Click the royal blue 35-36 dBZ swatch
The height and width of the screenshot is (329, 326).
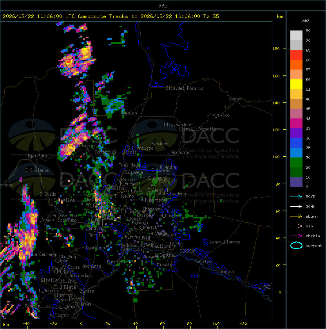coord(296,143)
